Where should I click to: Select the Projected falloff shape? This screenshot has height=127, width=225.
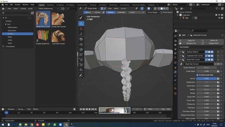click(121, 12)
